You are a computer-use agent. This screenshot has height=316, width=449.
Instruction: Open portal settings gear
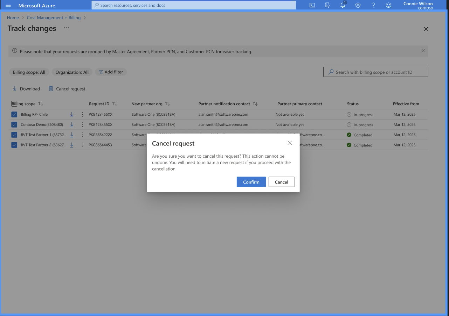(358, 5)
